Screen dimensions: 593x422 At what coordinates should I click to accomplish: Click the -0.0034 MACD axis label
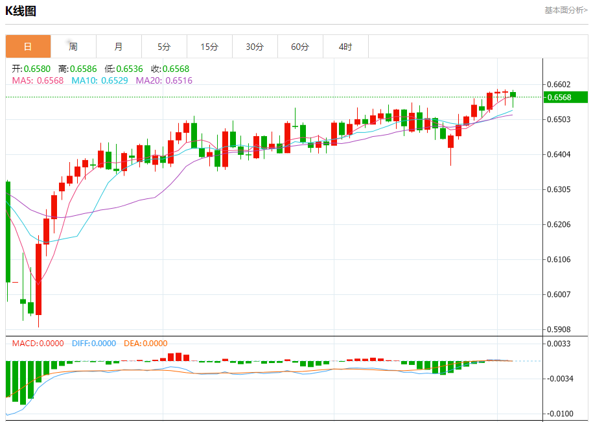point(560,379)
